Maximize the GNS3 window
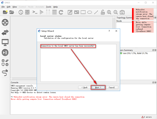Viewport: 157px width, 119px height. 146,3
